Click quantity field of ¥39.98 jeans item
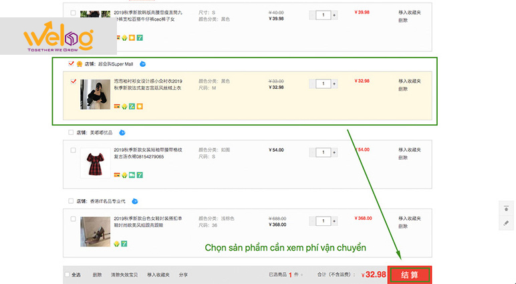Viewport: 516px width, 284px height. click(323, 15)
